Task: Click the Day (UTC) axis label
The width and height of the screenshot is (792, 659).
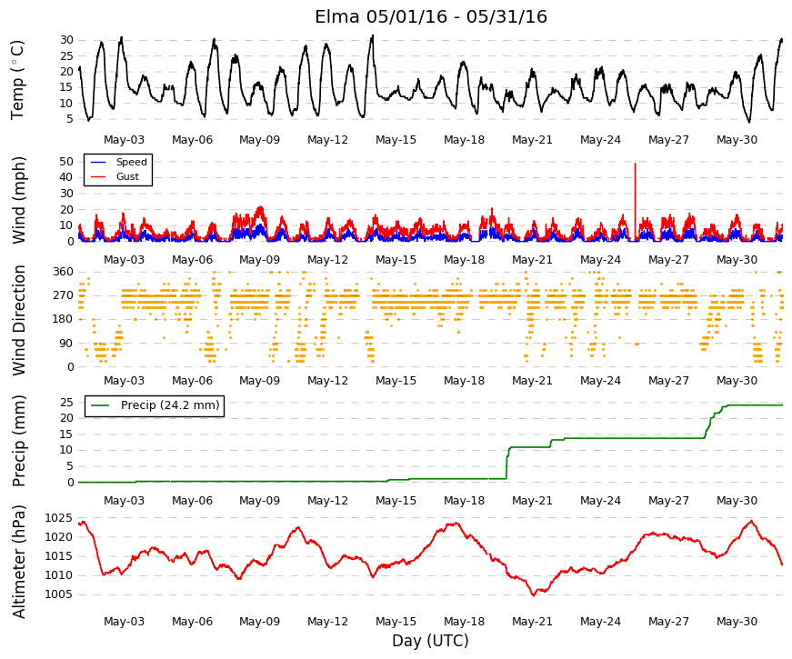Action: coord(430,641)
